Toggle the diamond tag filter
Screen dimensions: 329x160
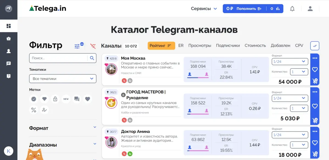(x=44, y=99)
